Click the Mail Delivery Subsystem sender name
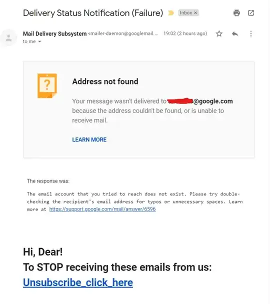 [55, 33]
